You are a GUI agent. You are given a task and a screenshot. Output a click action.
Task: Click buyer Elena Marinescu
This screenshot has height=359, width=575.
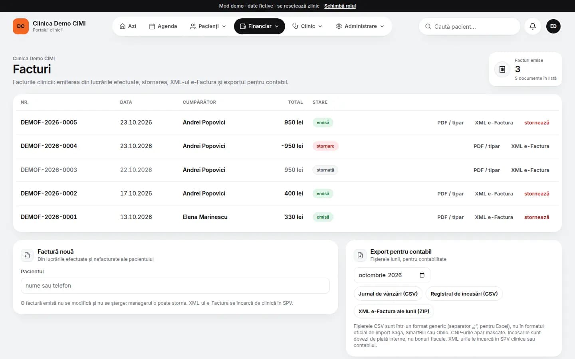tap(205, 217)
